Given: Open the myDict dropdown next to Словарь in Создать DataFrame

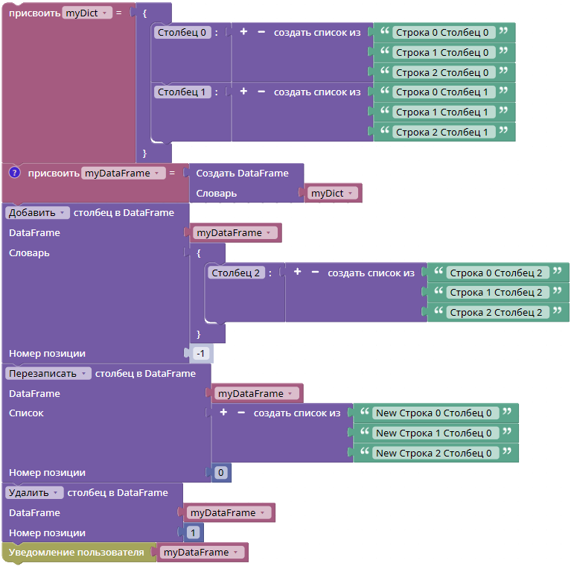Looking at the screenshot, I should (x=332, y=194).
